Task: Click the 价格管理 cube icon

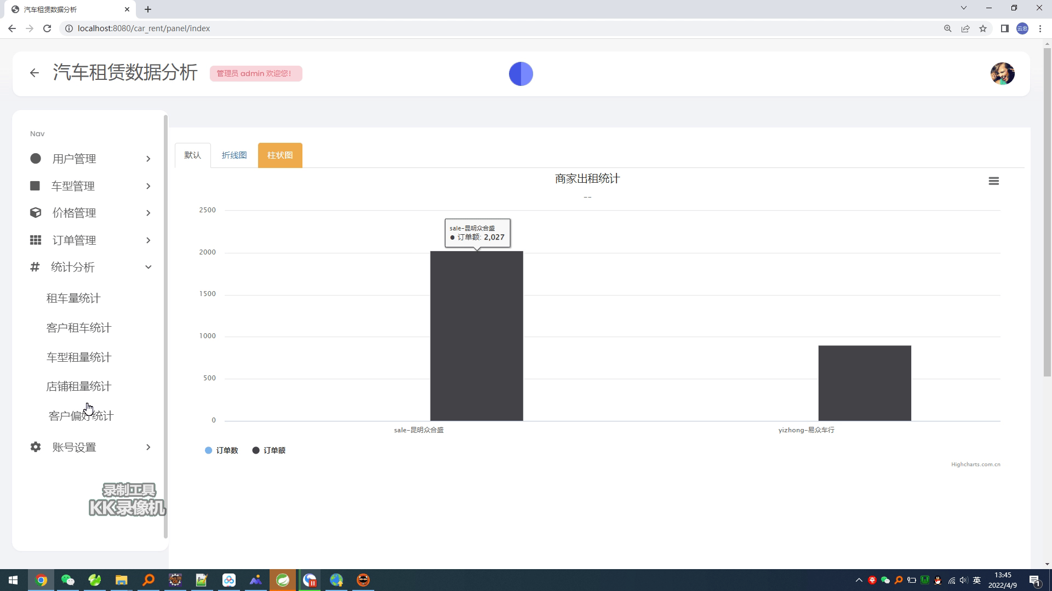Action: click(x=36, y=213)
